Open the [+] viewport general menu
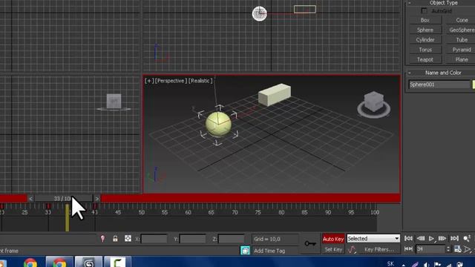 click(149, 81)
